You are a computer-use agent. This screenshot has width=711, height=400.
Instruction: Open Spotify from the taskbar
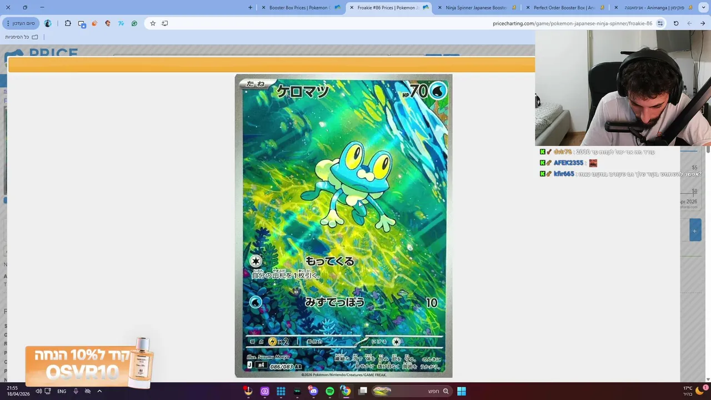pyautogui.click(x=330, y=391)
